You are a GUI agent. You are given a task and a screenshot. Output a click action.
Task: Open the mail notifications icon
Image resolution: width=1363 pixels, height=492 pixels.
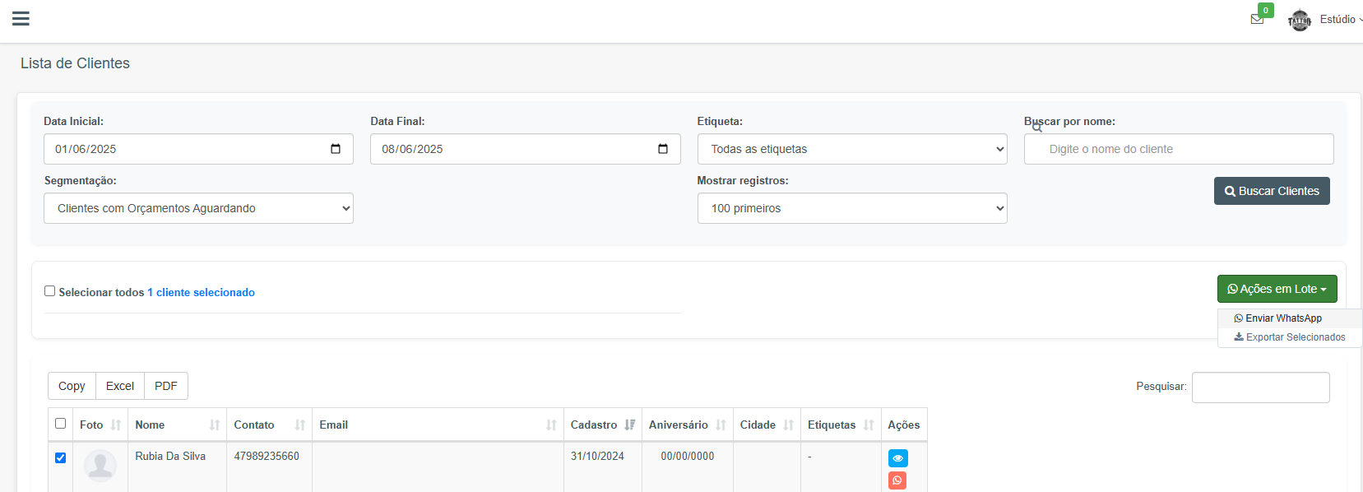coord(1257,19)
